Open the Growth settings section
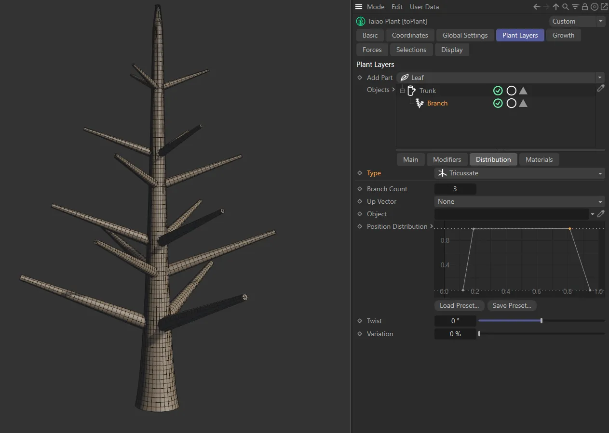Viewport: 609px width, 433px height. click(x=563, y=35)
